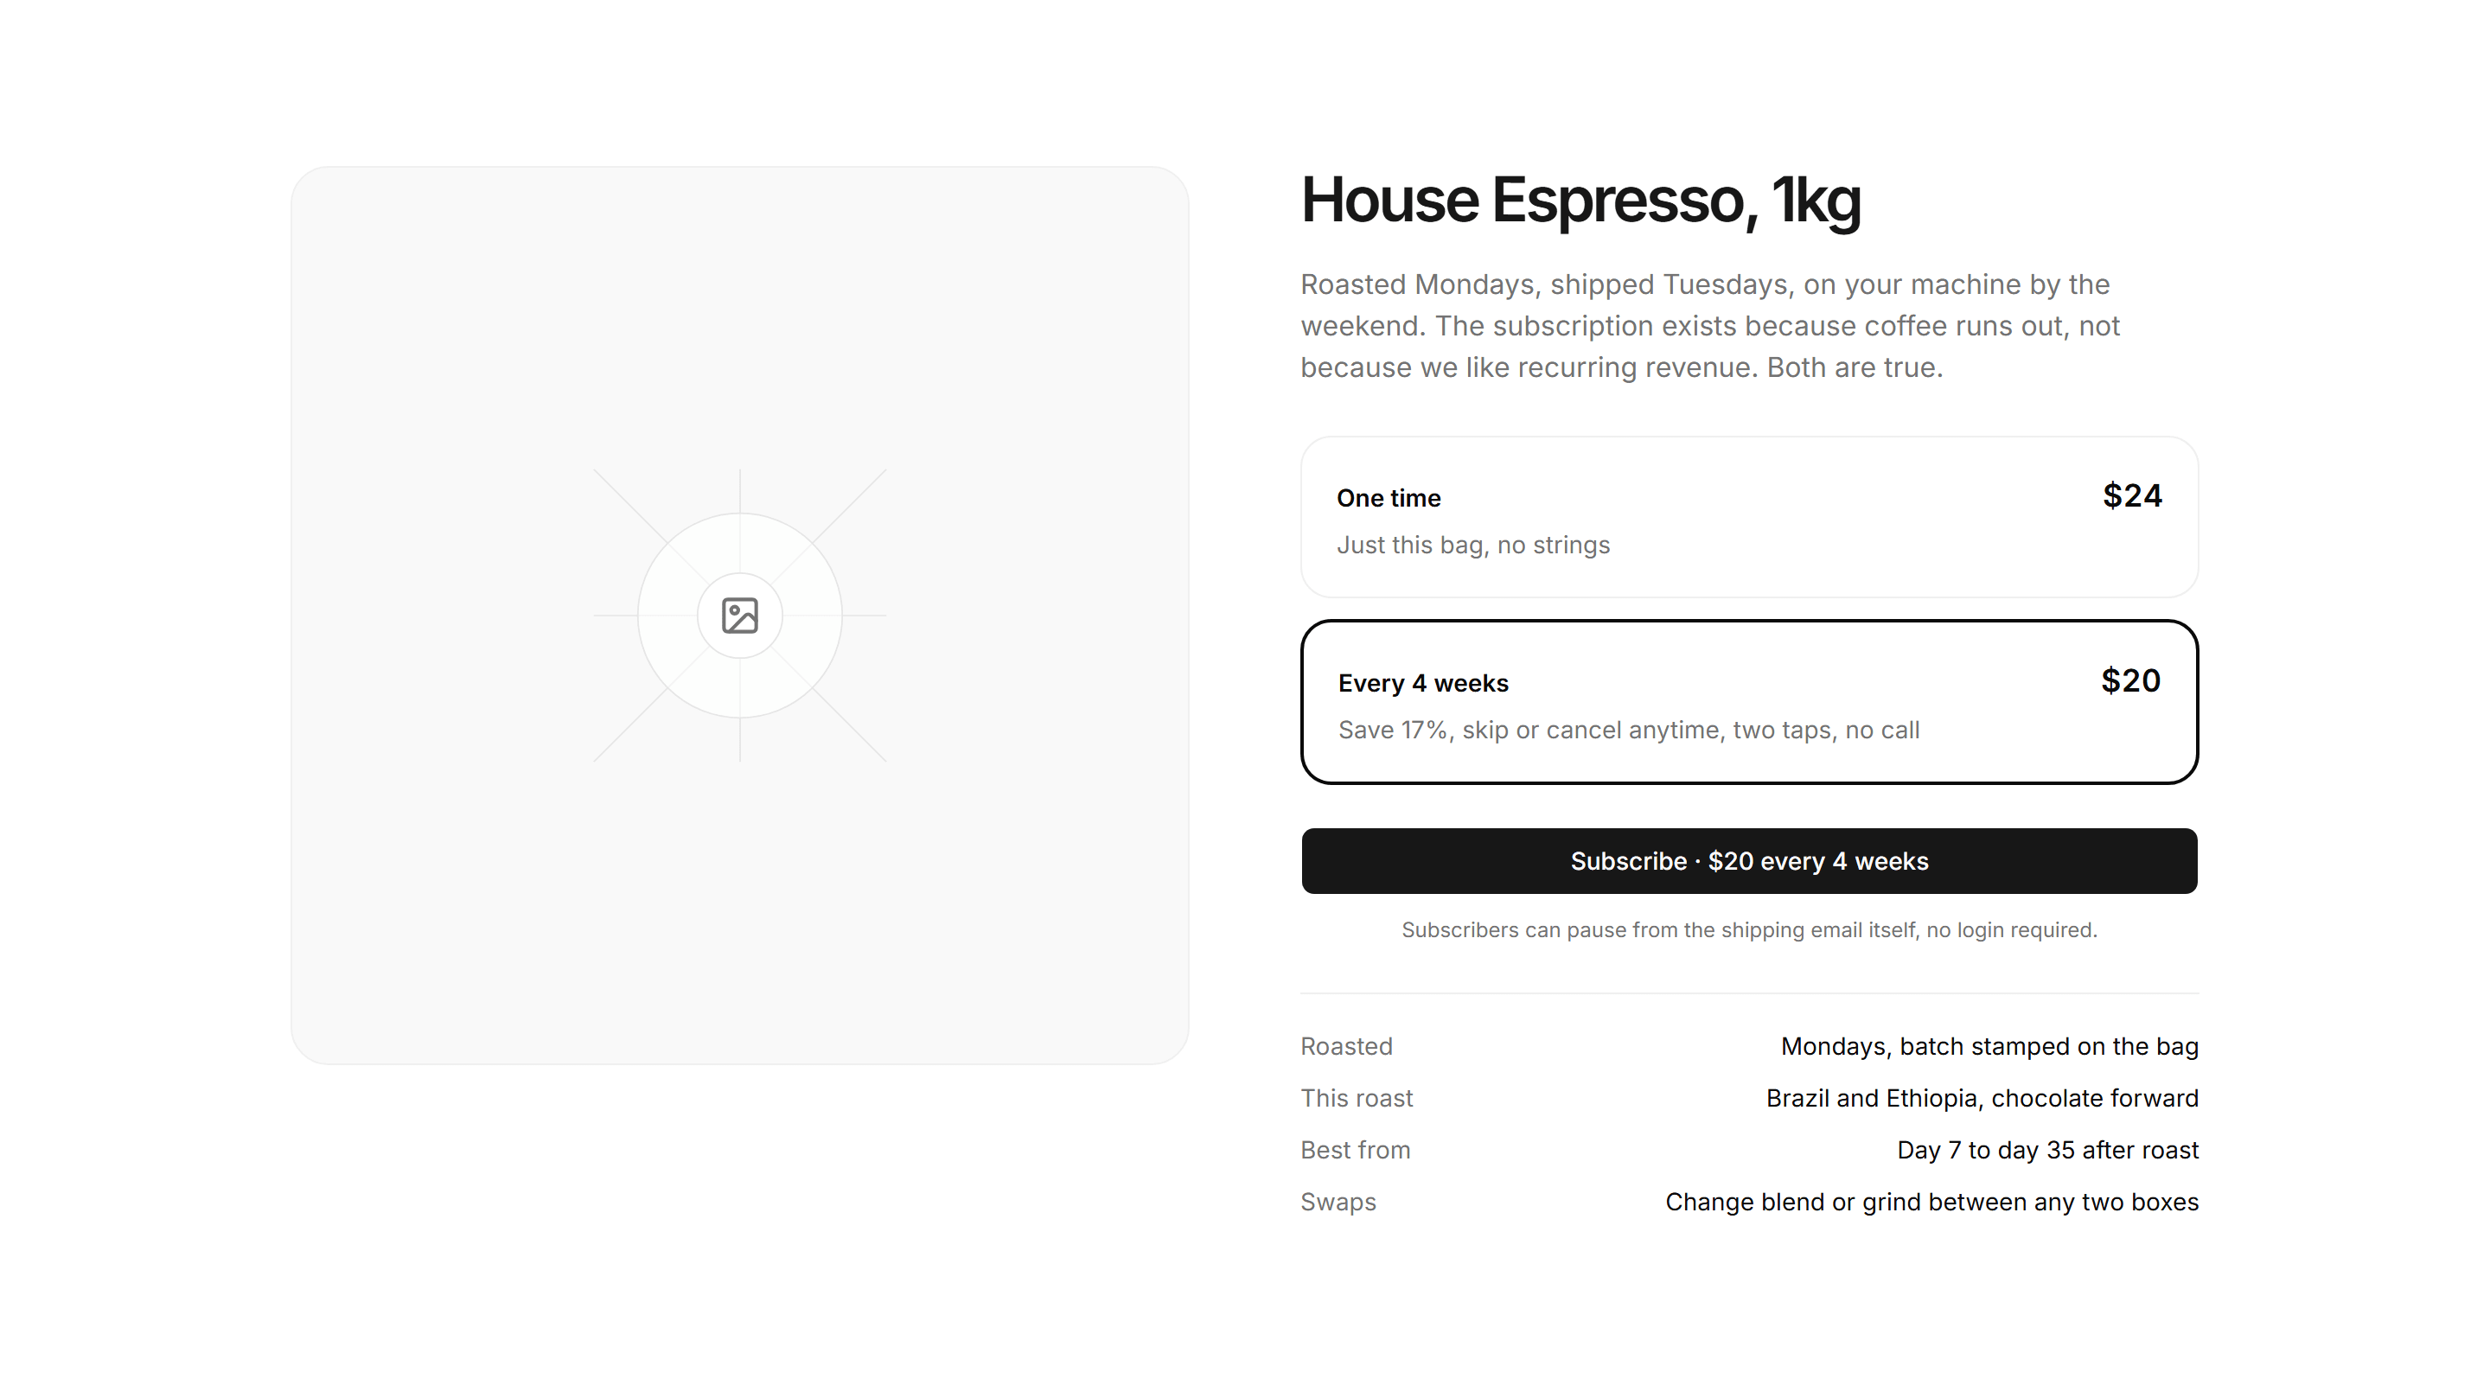
Task: Click Subscribe $20 every 4 weeks button
Action: click(x=1748, y=860)
